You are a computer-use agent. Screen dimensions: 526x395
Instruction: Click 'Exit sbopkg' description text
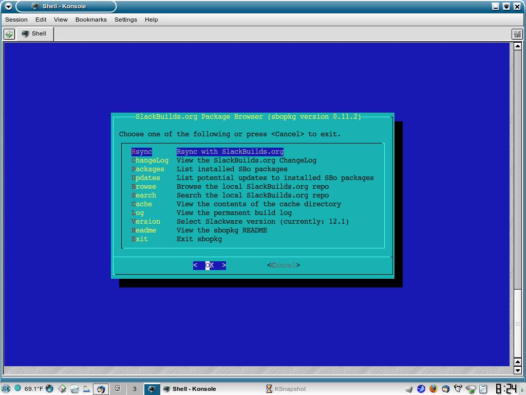(199, 239)
